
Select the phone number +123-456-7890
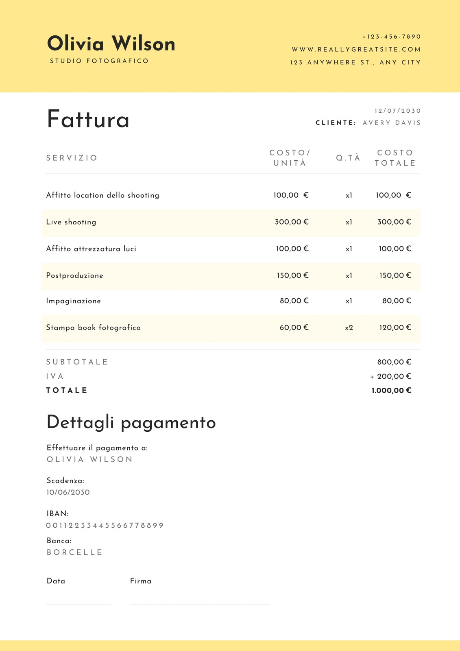392,37
